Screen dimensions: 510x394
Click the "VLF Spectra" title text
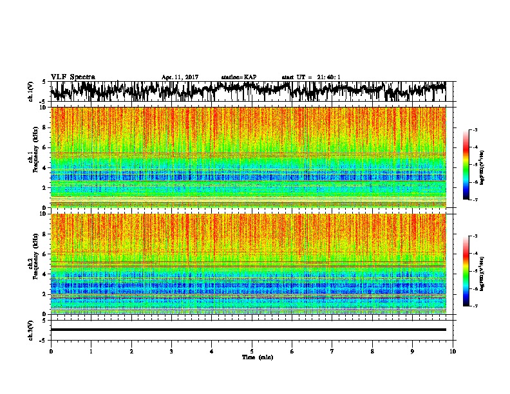click(73, 77)
